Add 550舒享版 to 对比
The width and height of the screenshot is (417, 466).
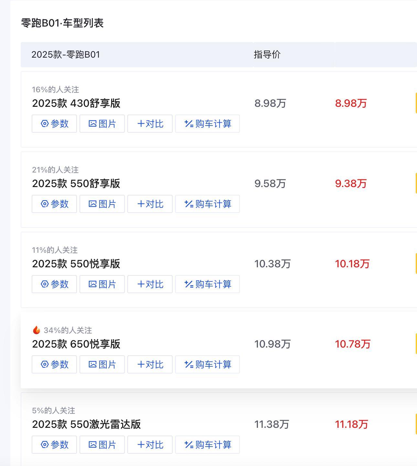150,204
